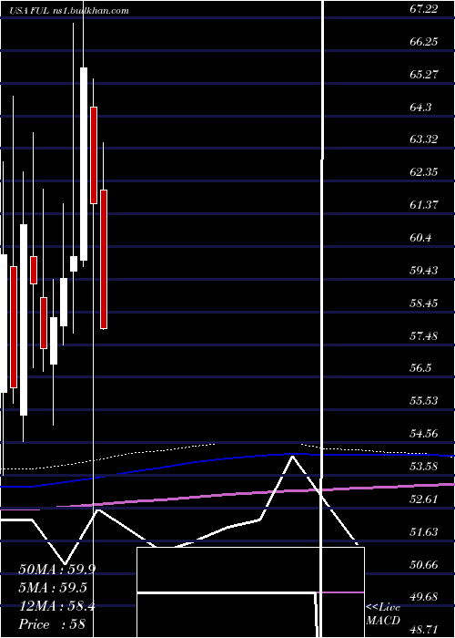Click the 59.43 price axis label
This screenshot has width=455, height=638.
click(x=424, y=270)
